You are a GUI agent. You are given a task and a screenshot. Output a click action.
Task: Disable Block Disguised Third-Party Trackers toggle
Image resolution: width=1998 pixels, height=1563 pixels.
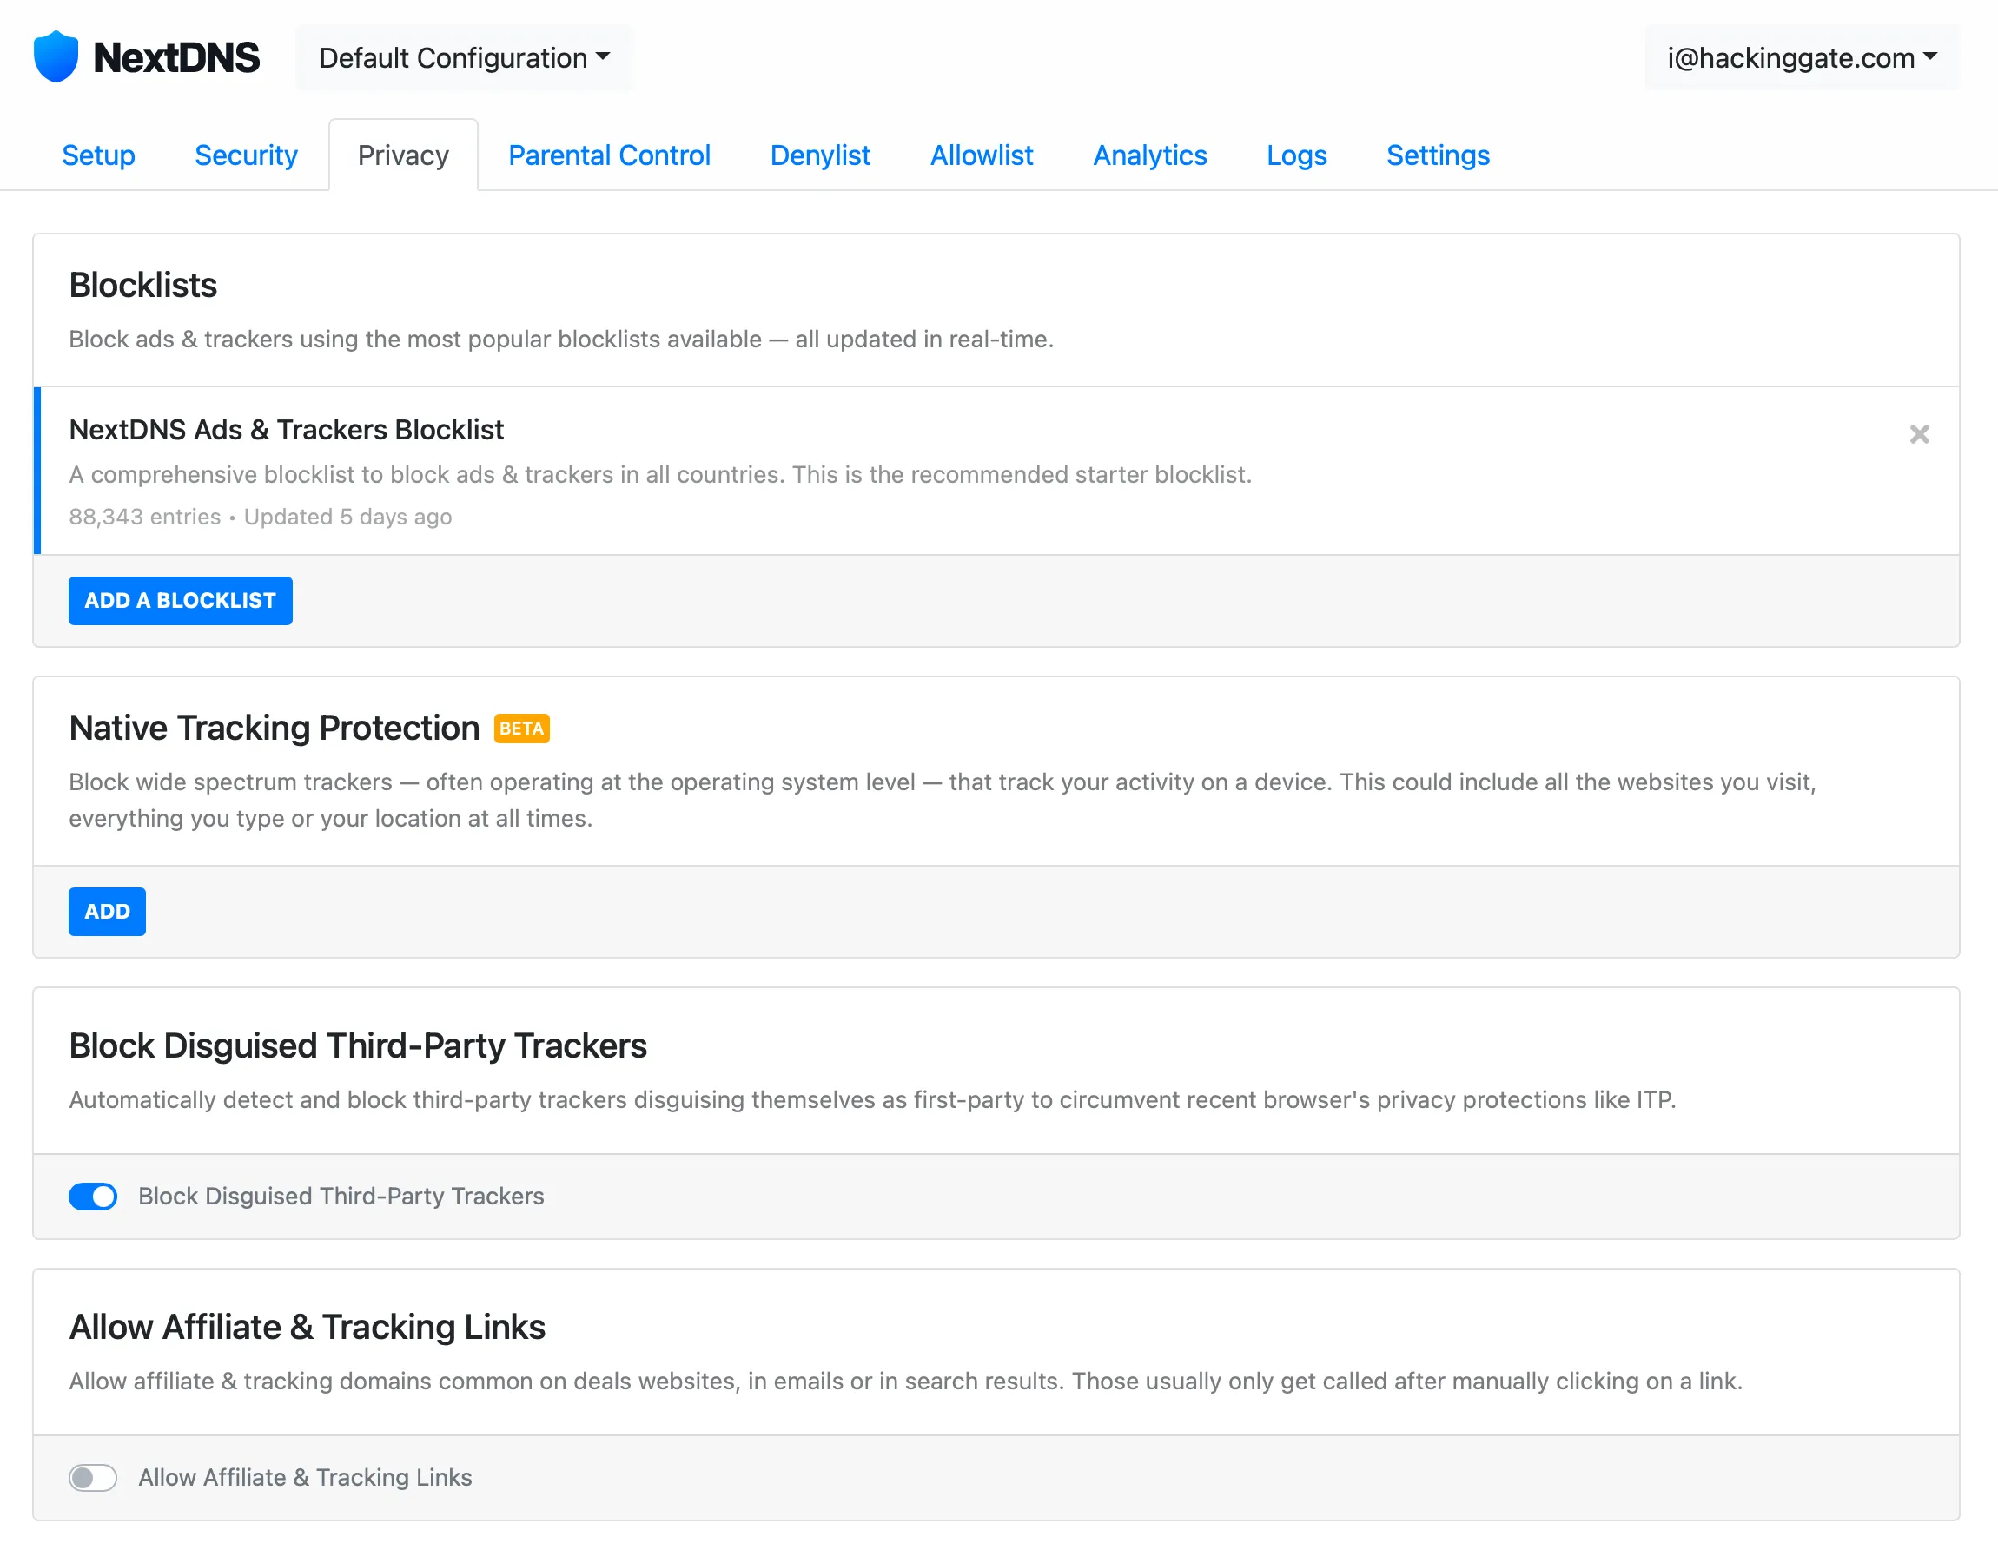coord(93,1196)
